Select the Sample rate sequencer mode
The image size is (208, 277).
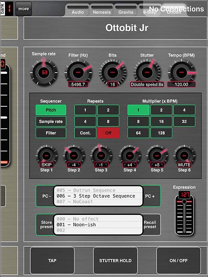51,122
